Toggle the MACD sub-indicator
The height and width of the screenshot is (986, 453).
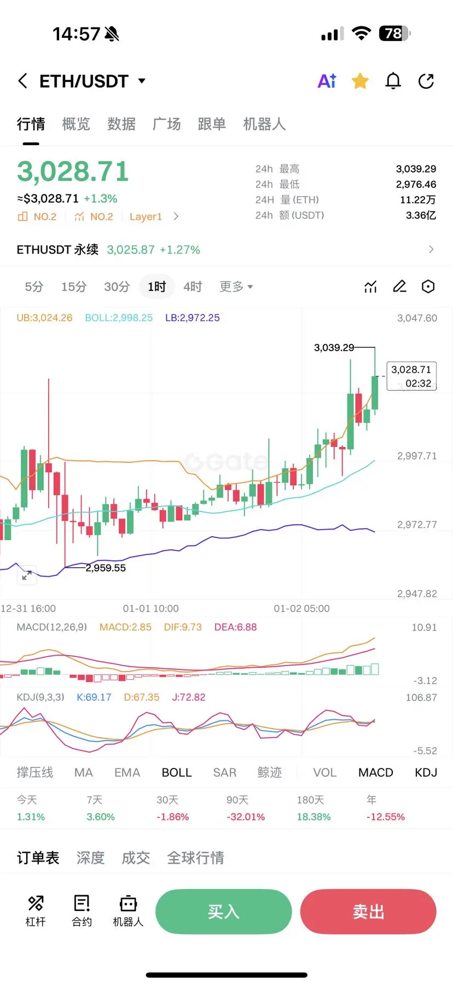(x=376, y=772)
